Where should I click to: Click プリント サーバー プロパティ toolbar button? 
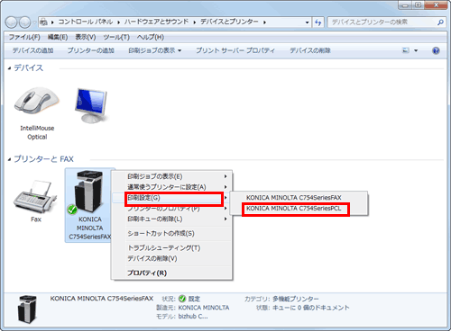[235, 50]
